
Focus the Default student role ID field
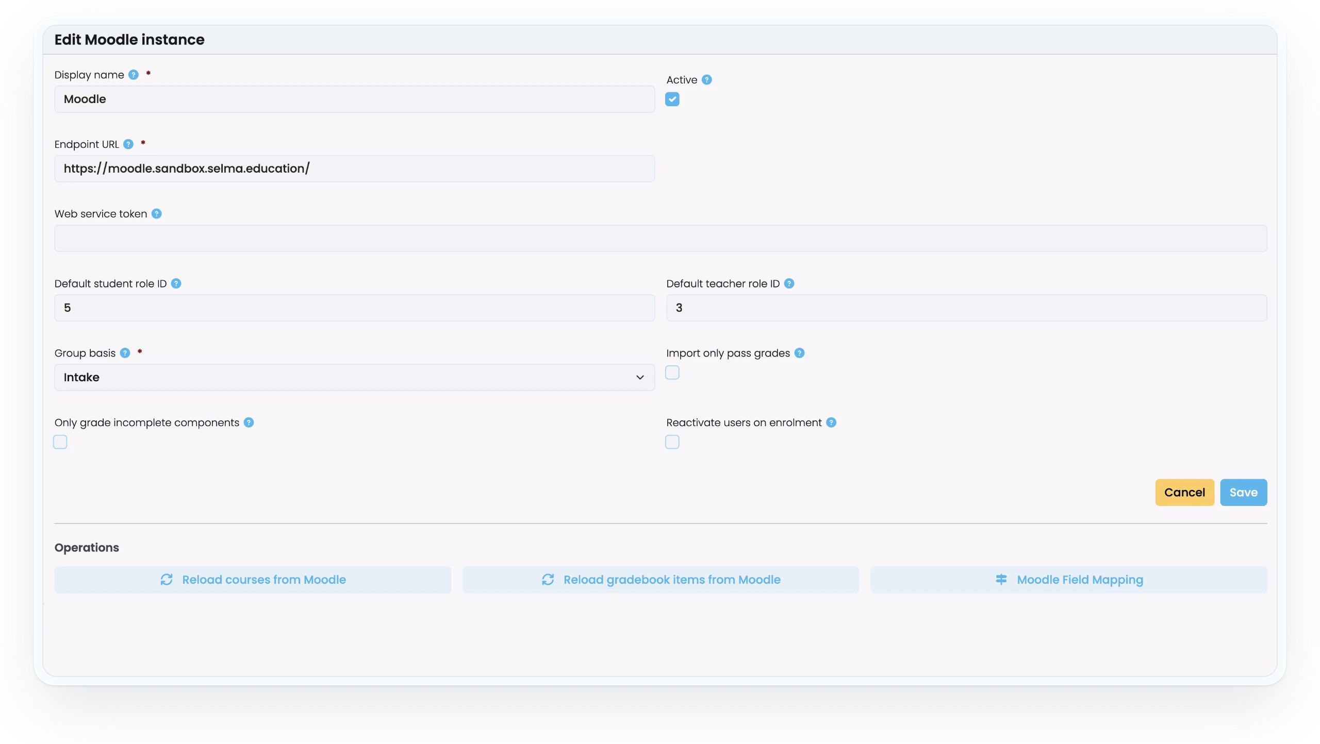point(355,308)
